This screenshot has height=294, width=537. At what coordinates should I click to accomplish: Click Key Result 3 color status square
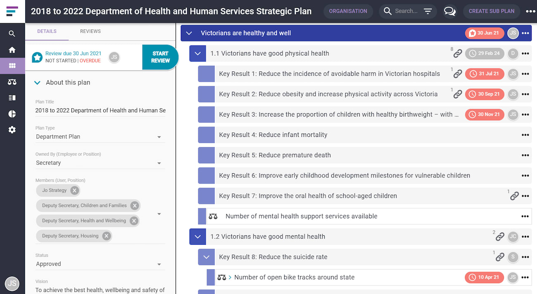[x=206, y=115]
